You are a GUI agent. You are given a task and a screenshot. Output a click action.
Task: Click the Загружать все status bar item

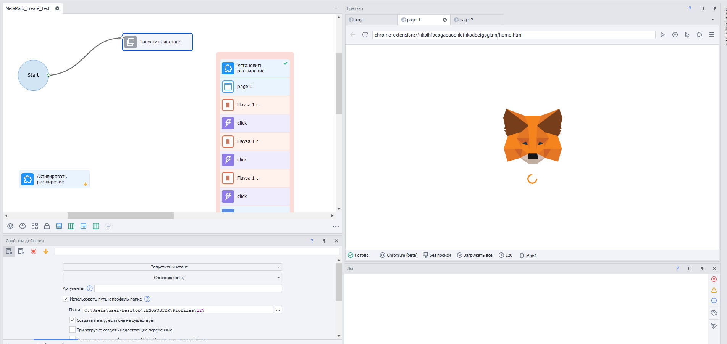click(x=475, y=255)
